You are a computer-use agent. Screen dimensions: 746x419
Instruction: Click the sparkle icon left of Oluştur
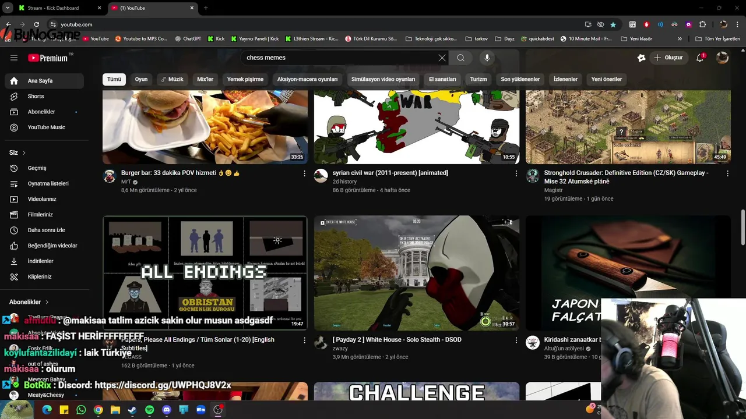(641, 58)
